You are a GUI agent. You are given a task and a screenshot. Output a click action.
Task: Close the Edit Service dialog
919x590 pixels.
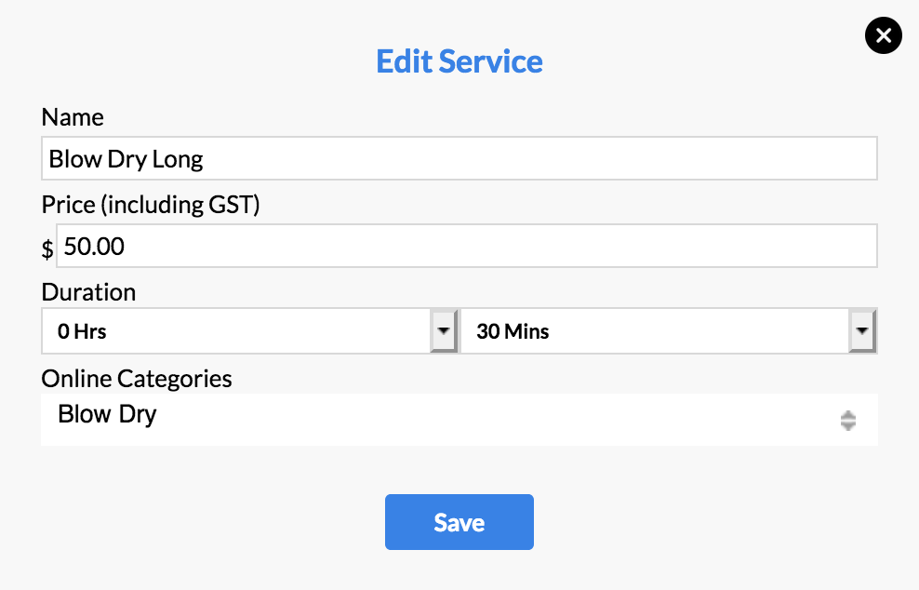883,36
